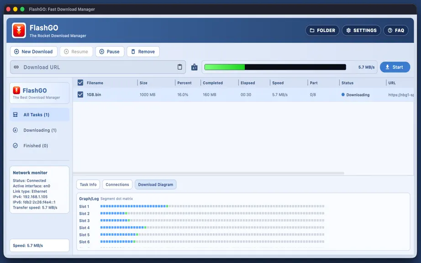Select All Tasks (1) in sidebar
This screenshot has height=263, width=421.
39,115
